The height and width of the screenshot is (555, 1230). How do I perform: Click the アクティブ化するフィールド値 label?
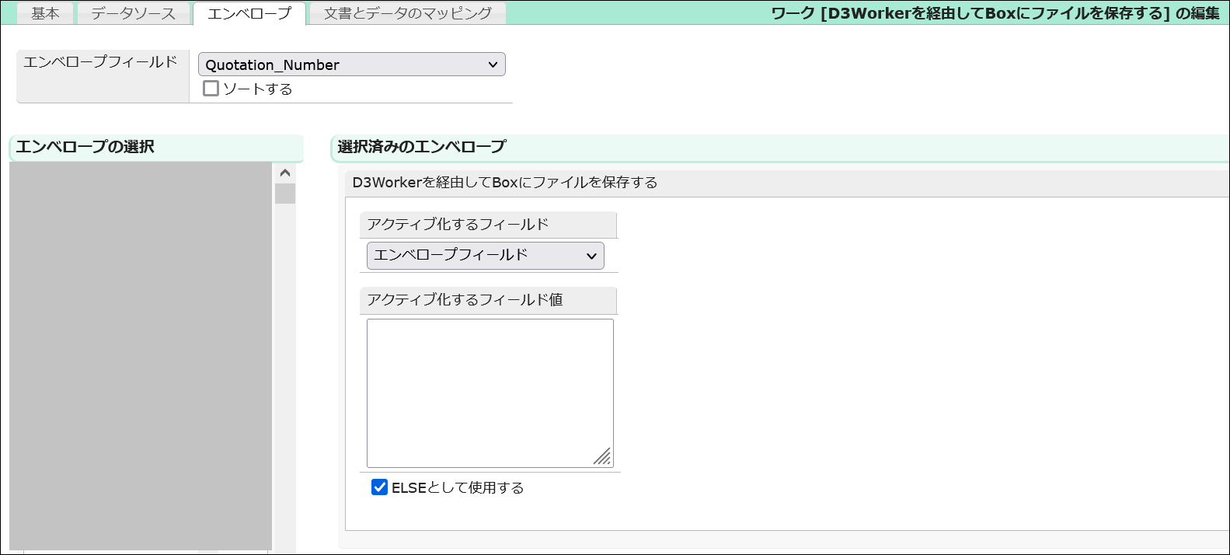[x=465, y=300]
